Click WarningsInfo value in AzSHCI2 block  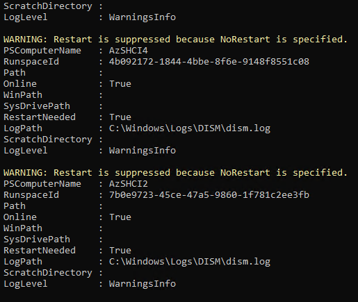143,284
